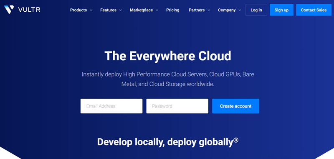Viewport: 334px width, 159px height.
Task: Expand the Products dropdown chevron
Action: click(91, 10)
